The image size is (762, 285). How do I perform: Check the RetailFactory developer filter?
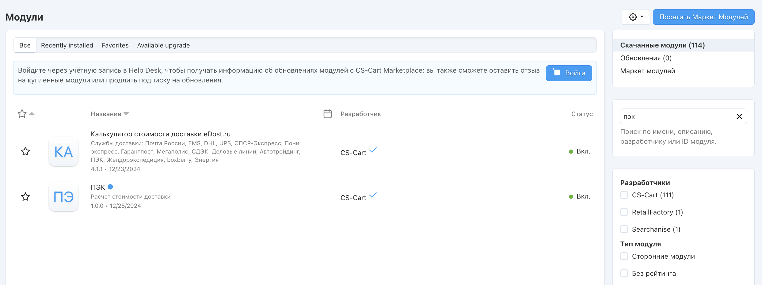[x=624, y=212]
